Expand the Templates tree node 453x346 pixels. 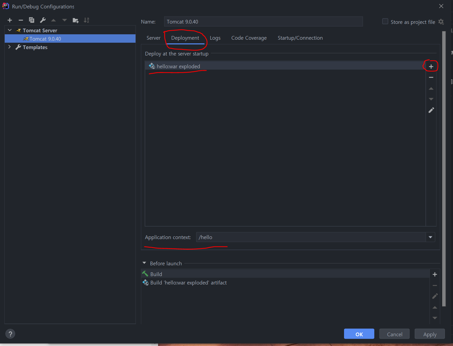(x=9, y=47)
